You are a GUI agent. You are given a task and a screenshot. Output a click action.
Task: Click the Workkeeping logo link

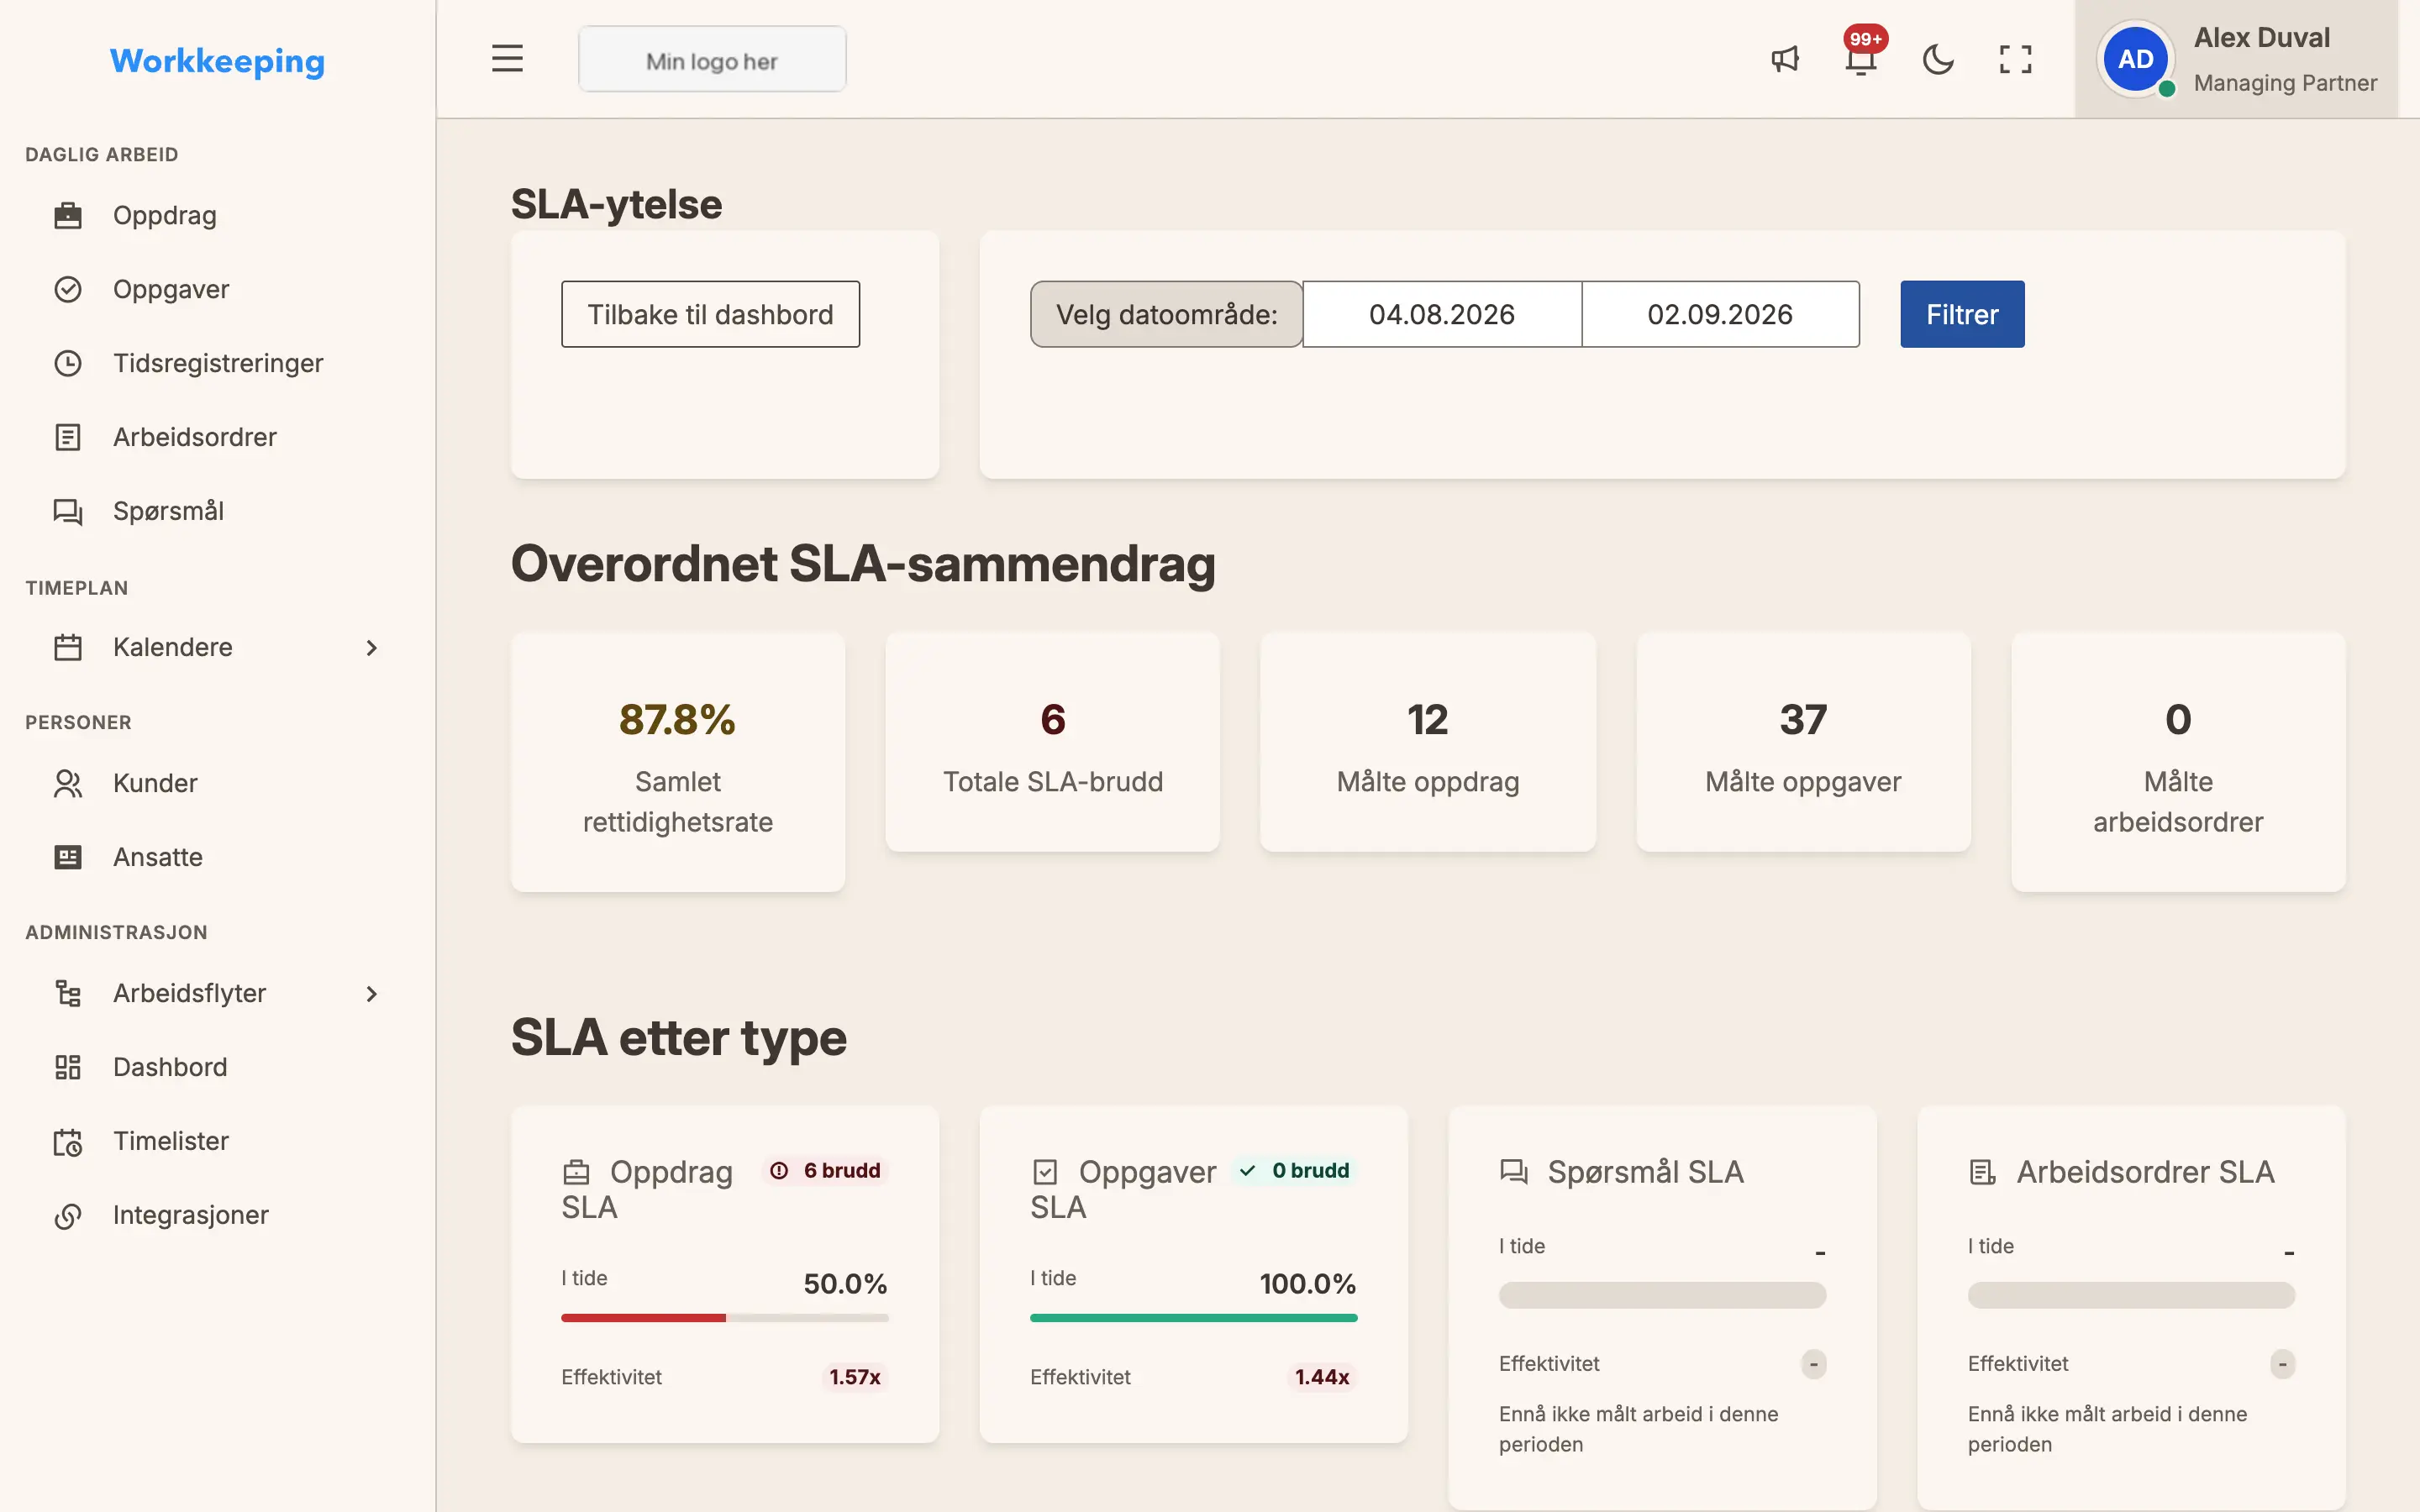point(217,61)
